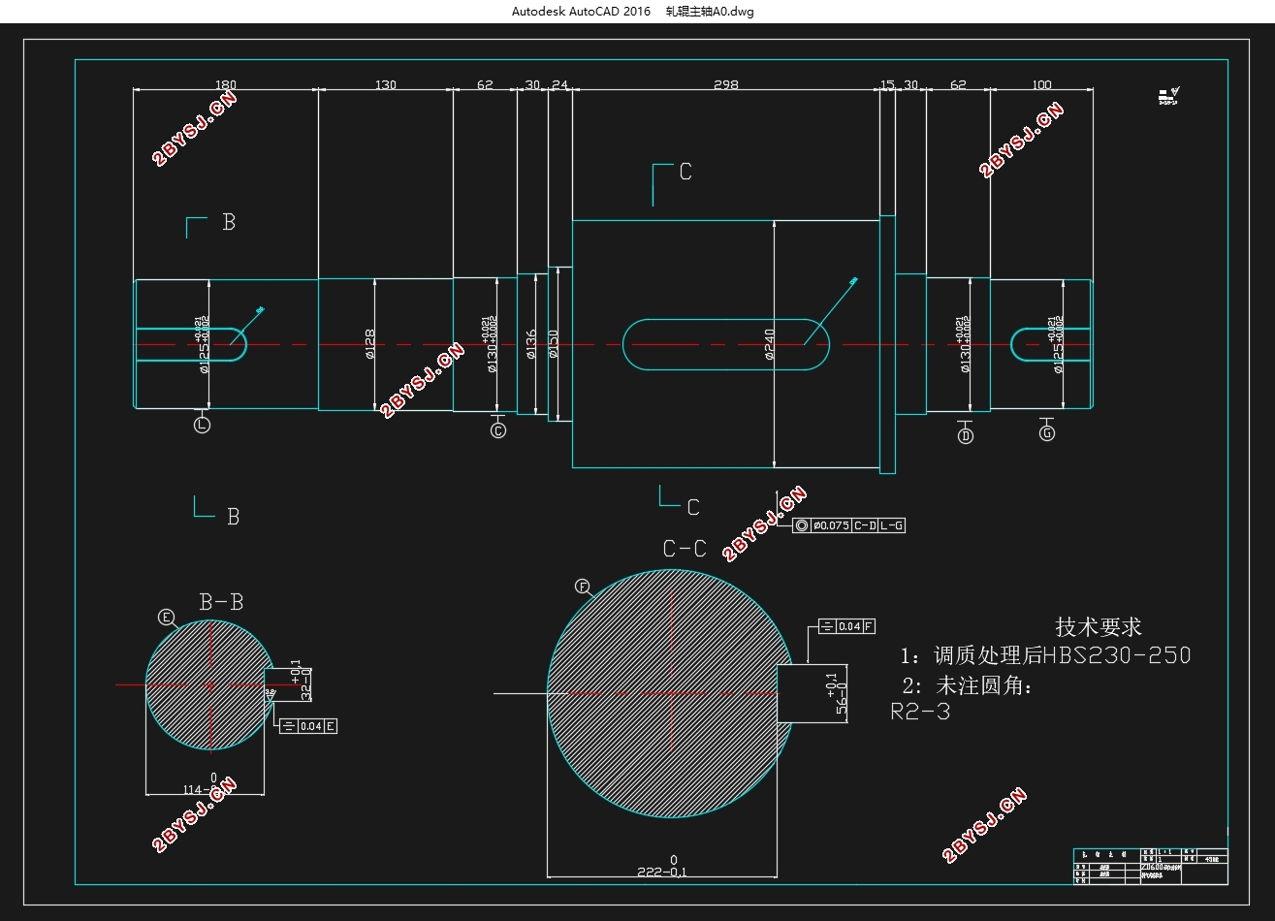Image resolution: width=1275 pixels, height=921 pixels.
Task: Click datum circle E on section B-B
Action: [166, 618]
